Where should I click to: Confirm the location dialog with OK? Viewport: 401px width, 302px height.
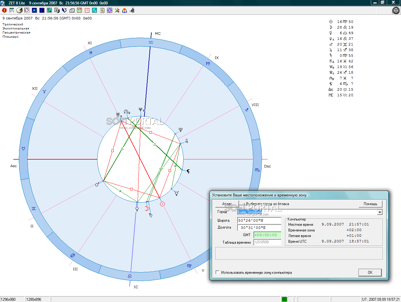(370, 273)
